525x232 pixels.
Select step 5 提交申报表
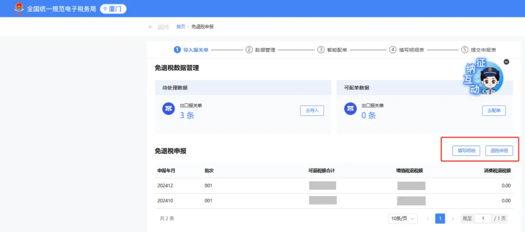pos(479,50)
